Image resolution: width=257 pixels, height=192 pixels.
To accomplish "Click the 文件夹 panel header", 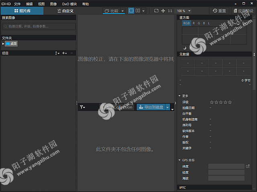I will click(x=39, y=38).
